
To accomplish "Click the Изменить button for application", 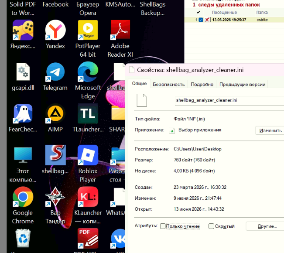I will coord(270,130).
